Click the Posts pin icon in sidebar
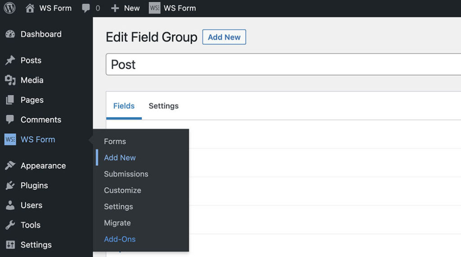 coord(10,60)
